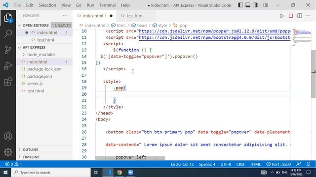Open the Run menu
316x177 pixels.
90,5
